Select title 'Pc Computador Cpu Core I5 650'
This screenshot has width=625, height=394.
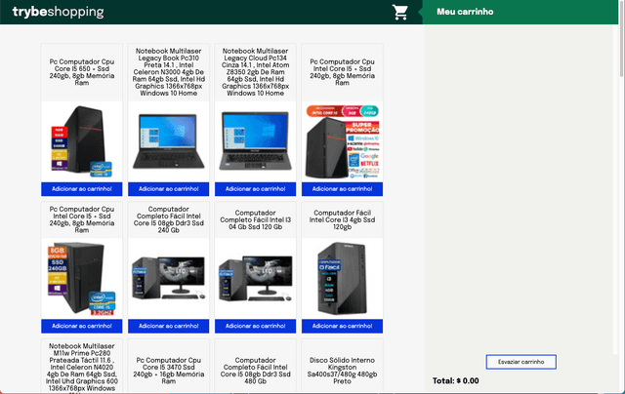coord(82,72)
